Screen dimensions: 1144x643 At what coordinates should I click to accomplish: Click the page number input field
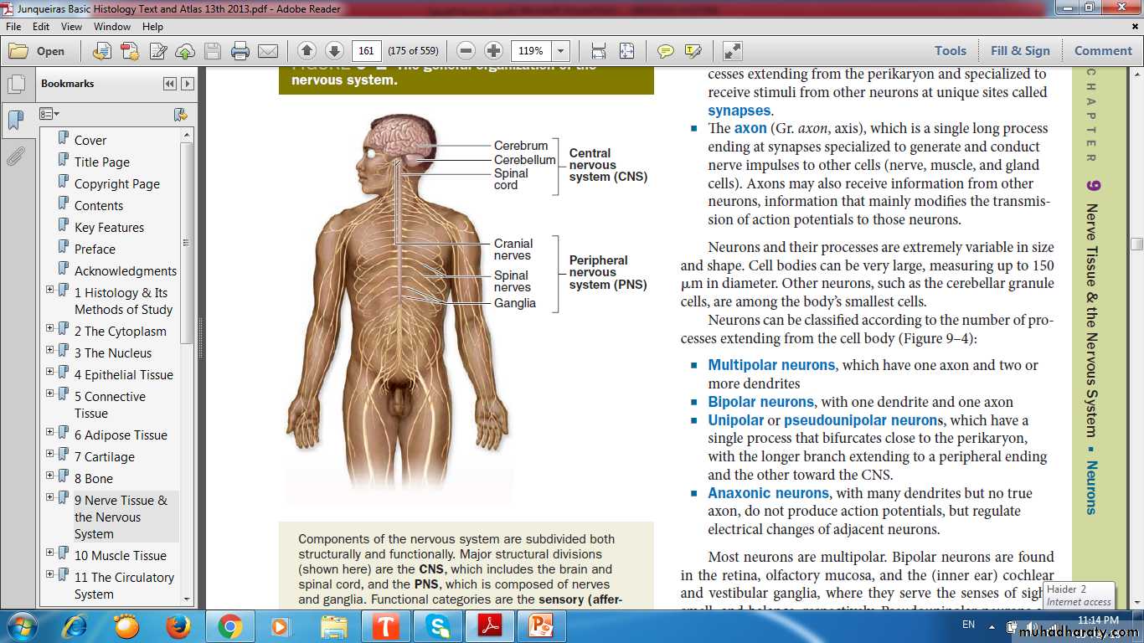[367, 51]
